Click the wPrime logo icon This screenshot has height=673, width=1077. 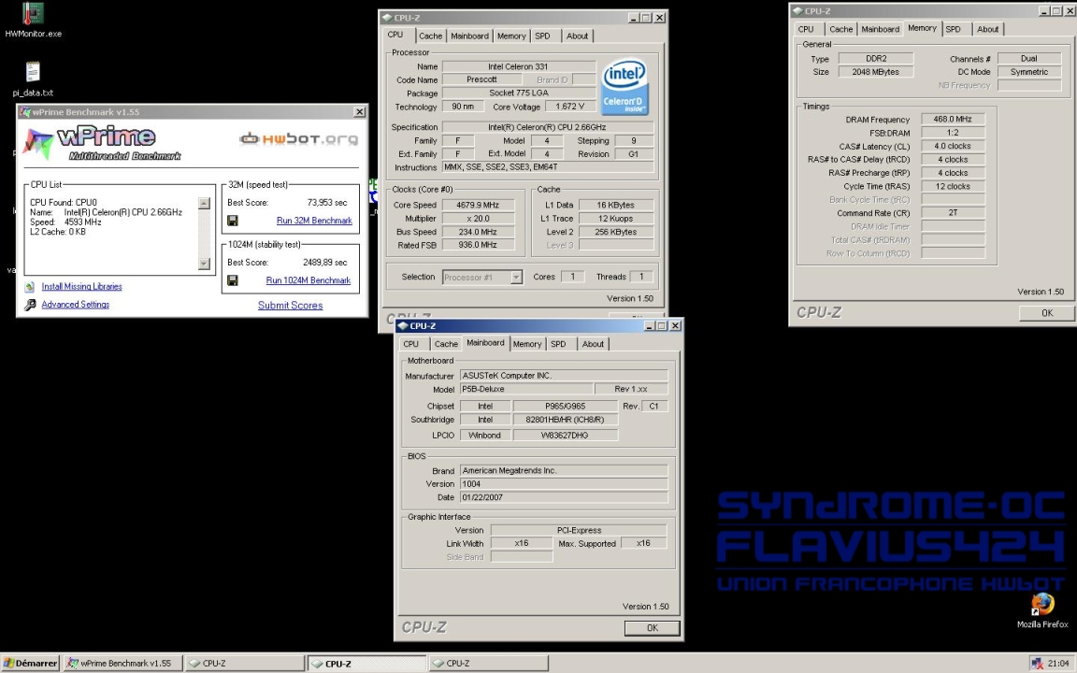click(x=37, y=143)
